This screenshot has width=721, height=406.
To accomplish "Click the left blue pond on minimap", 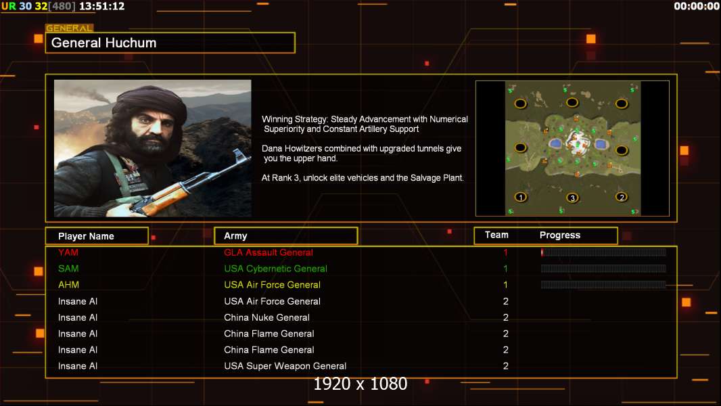I will [x=555, y=144].
